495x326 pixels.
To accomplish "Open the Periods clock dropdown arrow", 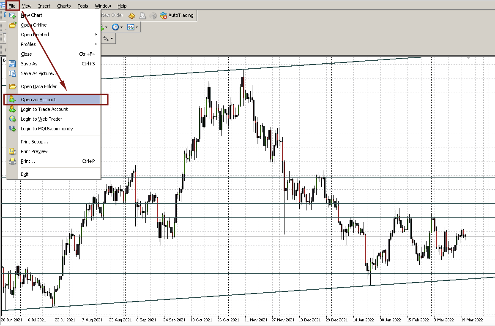I will (x=122, y=27).
